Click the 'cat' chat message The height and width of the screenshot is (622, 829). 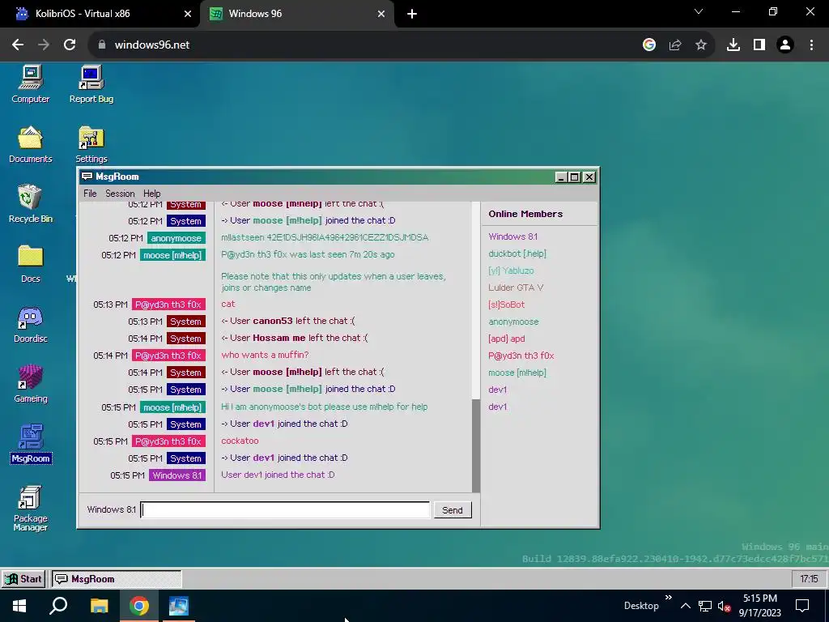[x=227, y=305]
